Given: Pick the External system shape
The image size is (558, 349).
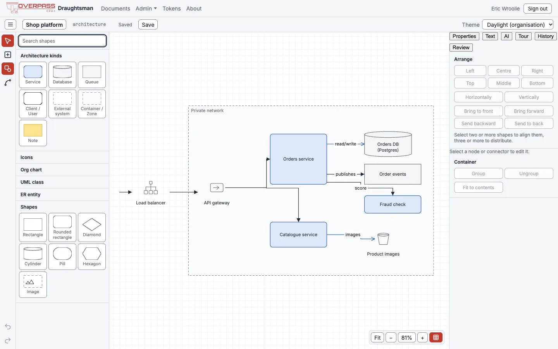Looking at the screenshot, I should [62, 104].
